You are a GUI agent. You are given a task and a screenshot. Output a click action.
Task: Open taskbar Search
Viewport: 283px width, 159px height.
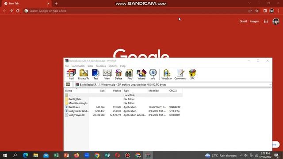click(x=15, y=155)
